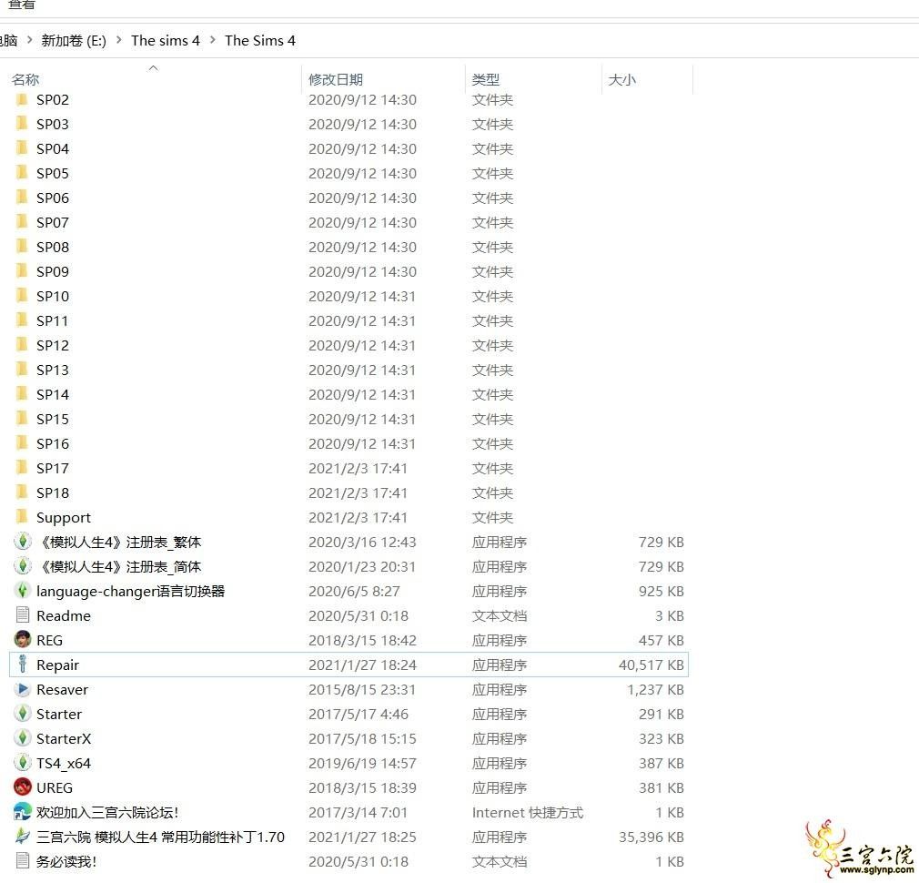This screenshot has width=919, height=883.
Task: Sort by the 类型 column header
Action: 486,79
